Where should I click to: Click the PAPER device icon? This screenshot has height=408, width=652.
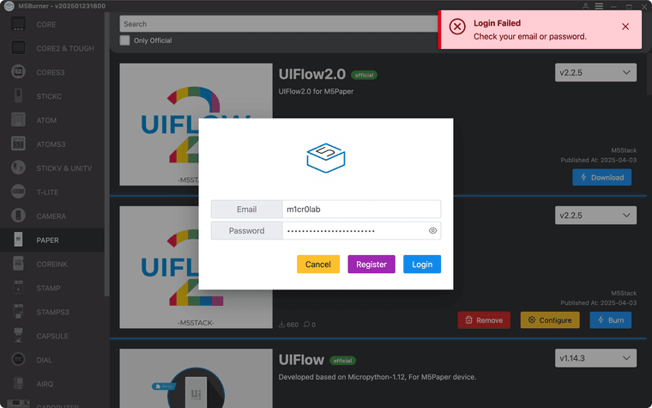pyautogui.click(x=18, y=241)
